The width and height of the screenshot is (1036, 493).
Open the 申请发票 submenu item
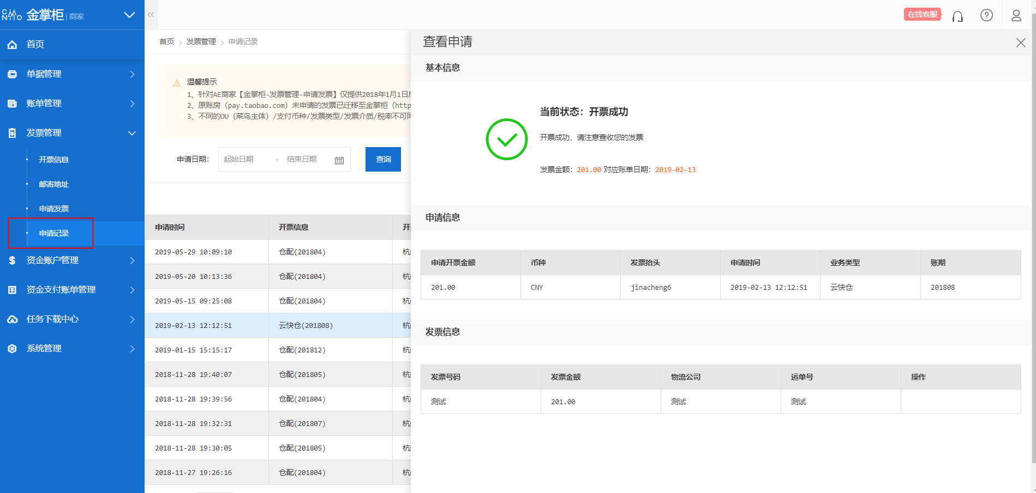coord(53,209)
